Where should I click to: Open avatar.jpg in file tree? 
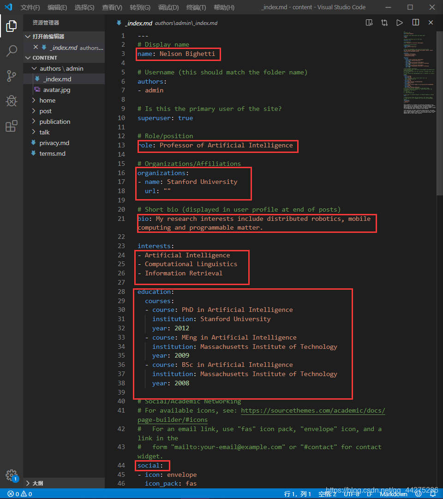57,90
